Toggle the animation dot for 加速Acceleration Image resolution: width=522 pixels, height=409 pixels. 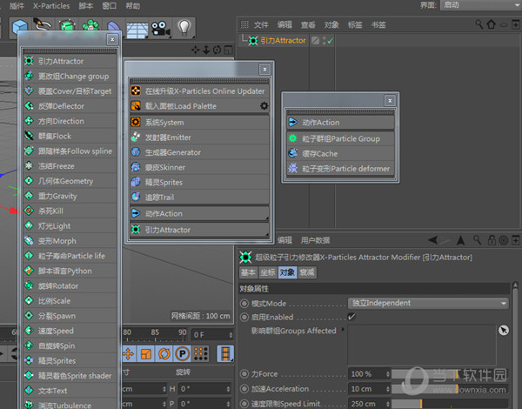pyautogui.click(x=244, y=389)
